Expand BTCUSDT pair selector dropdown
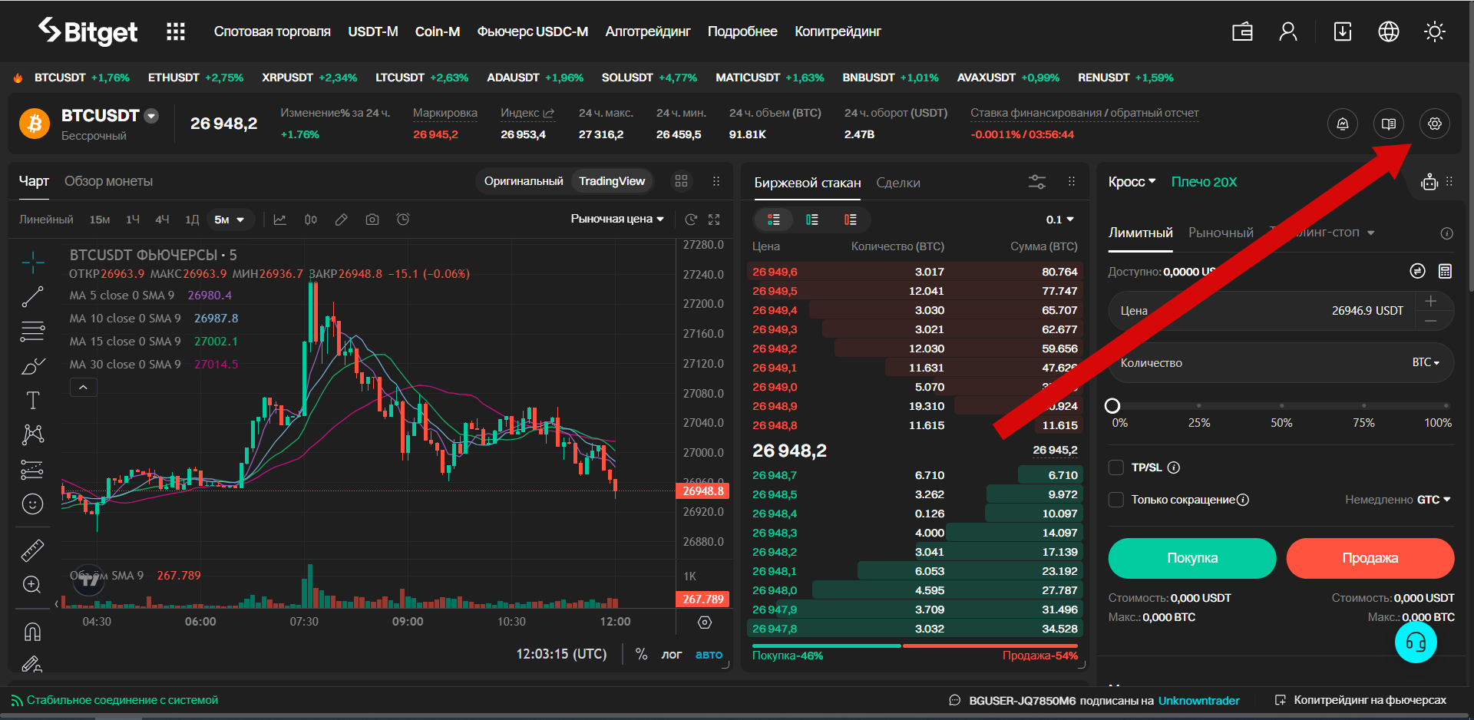Screen dimensions: 1474x720 point(151,116)
